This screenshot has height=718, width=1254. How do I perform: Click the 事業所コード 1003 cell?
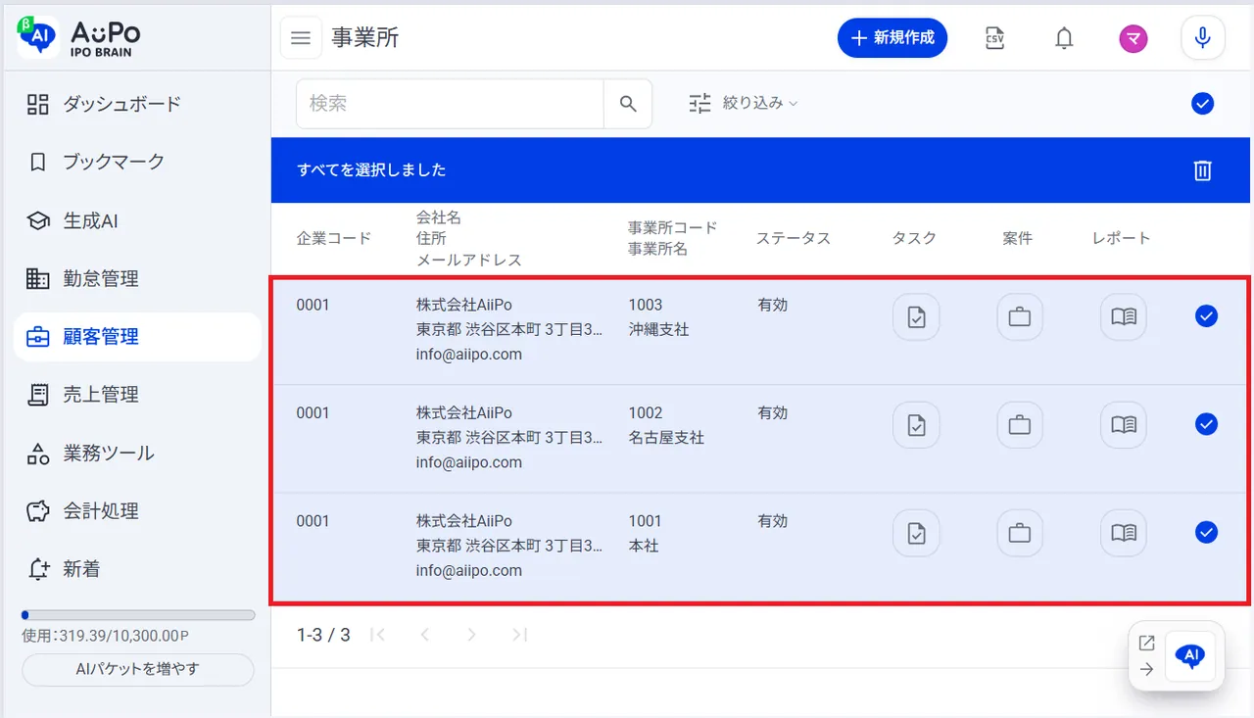coord(646,305)
